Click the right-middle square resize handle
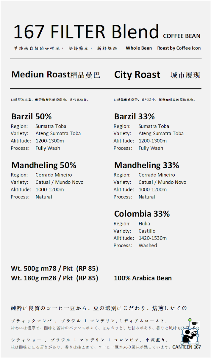The image size is (211, 358). click(x=198, y=336)
